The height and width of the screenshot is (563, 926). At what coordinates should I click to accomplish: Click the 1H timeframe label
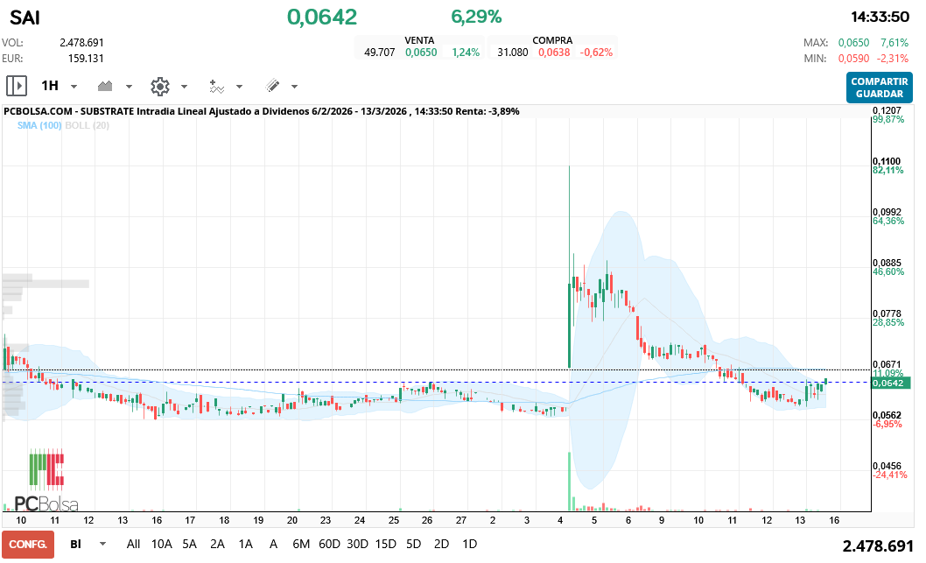point(50,86)
